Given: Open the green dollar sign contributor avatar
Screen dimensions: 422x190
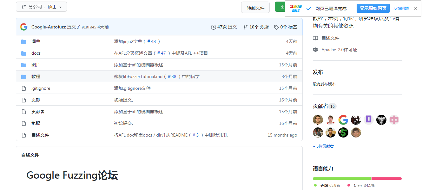Looking at the screenshot, I should (x=343, y=132).
